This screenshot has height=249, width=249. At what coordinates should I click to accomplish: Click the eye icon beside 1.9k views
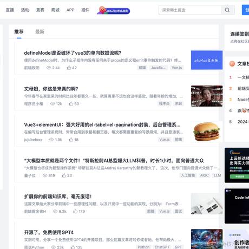coord(51,140)
